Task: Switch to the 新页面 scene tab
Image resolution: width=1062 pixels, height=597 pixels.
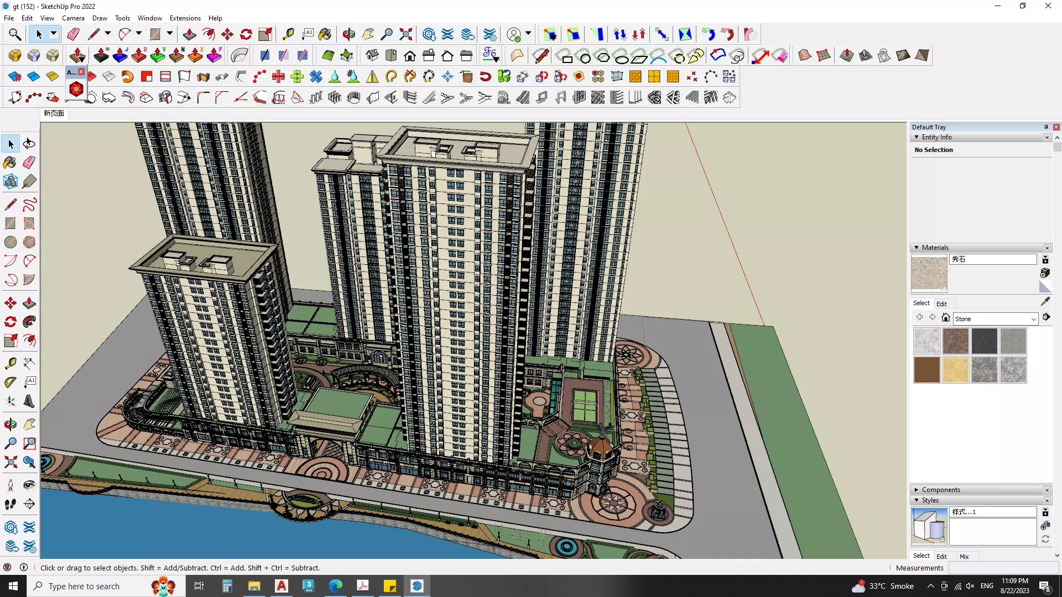Action: pos(54,113)
